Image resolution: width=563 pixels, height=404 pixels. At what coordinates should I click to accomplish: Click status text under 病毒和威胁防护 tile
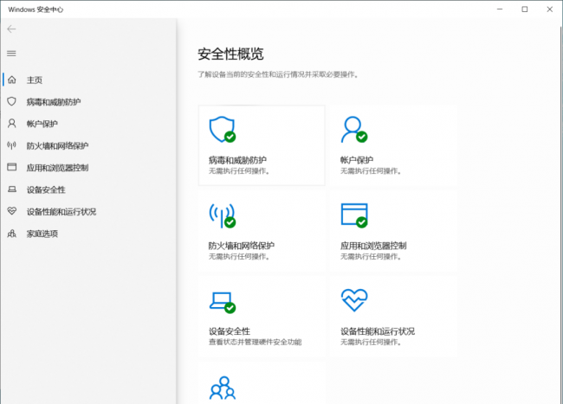click(239, 171)
